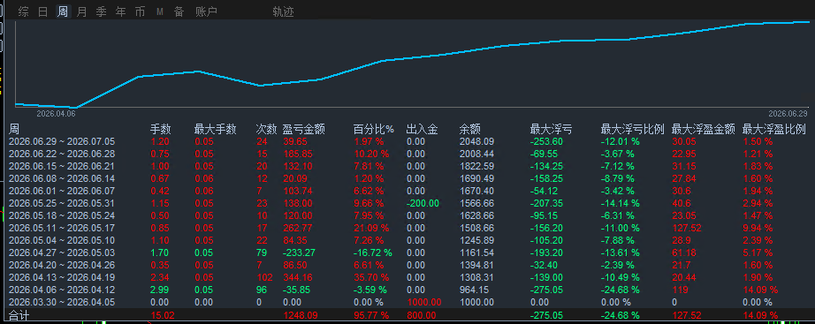Switch to the 综 summary tab
Image resolution: width=815 pixels, height=324 pixels.
pyautogui.click(x=23, y=12)
